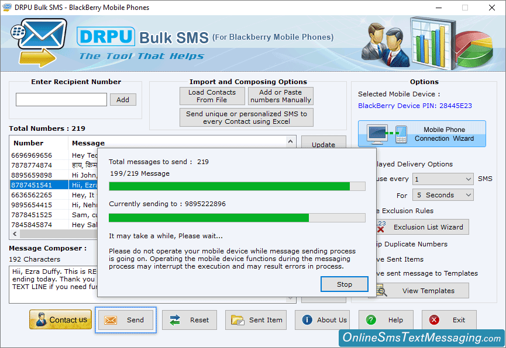Click the red Exit cross icon
Image resolution: width=506 pixels, height=348 pixels.
coord(434,320)
